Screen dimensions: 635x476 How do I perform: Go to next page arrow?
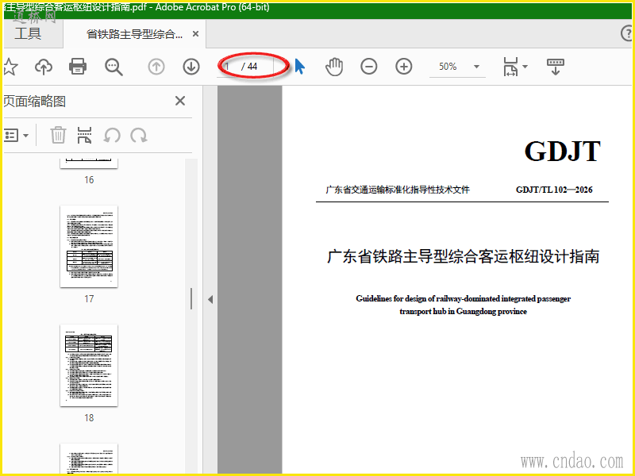click(191, 67)
